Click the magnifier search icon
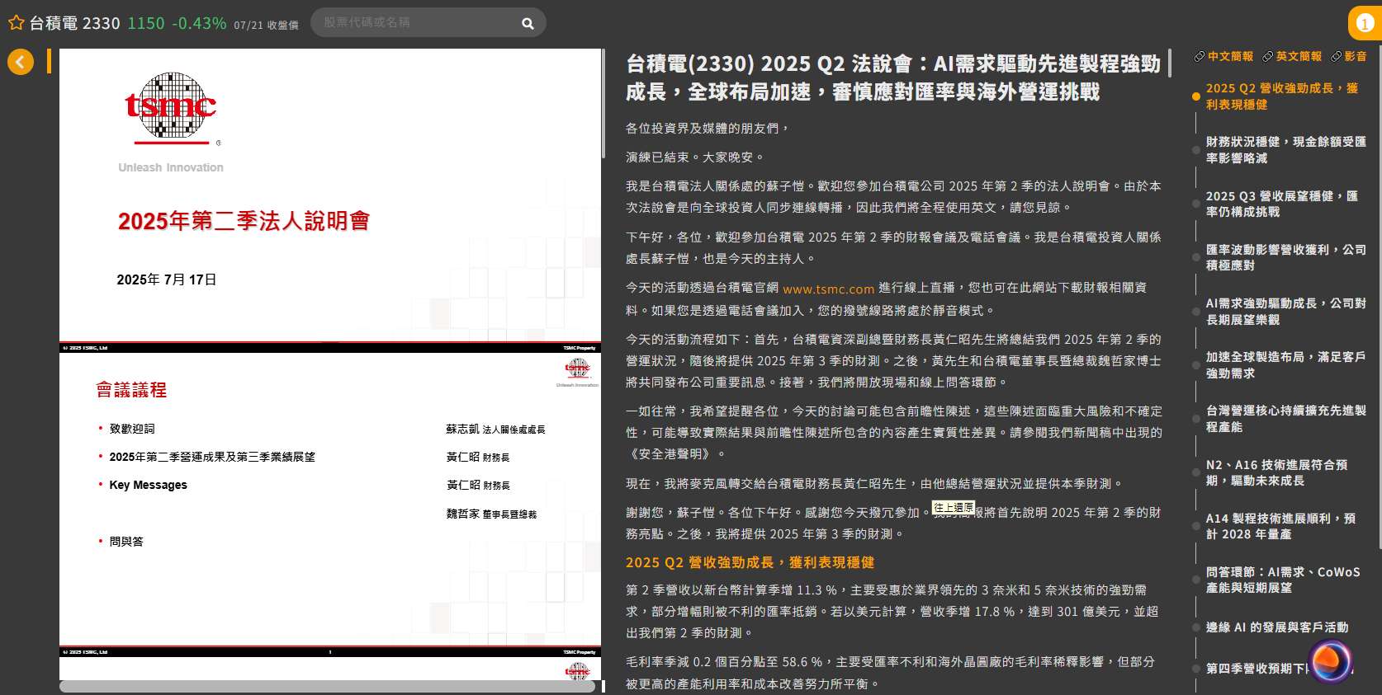Screen dimensions: 1382x695 528,23
